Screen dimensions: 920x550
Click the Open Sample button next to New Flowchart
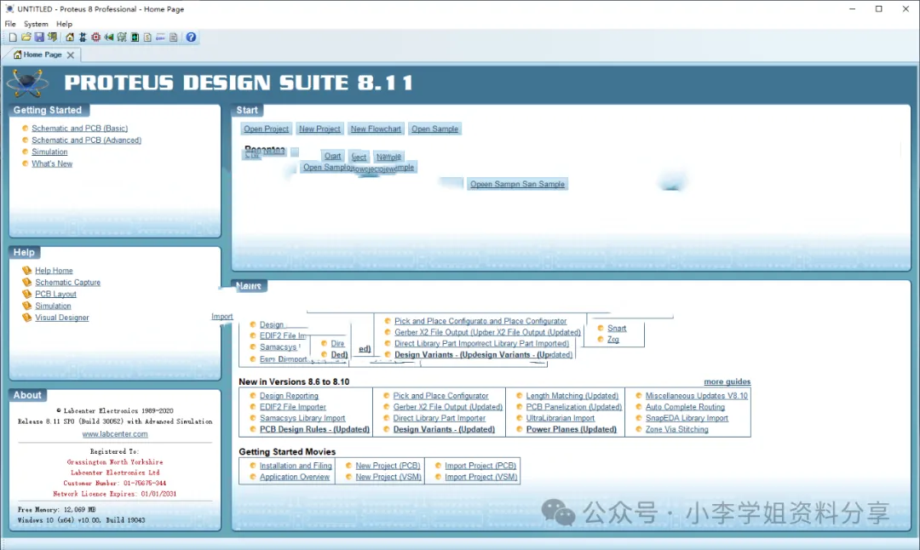pos(434,129)
